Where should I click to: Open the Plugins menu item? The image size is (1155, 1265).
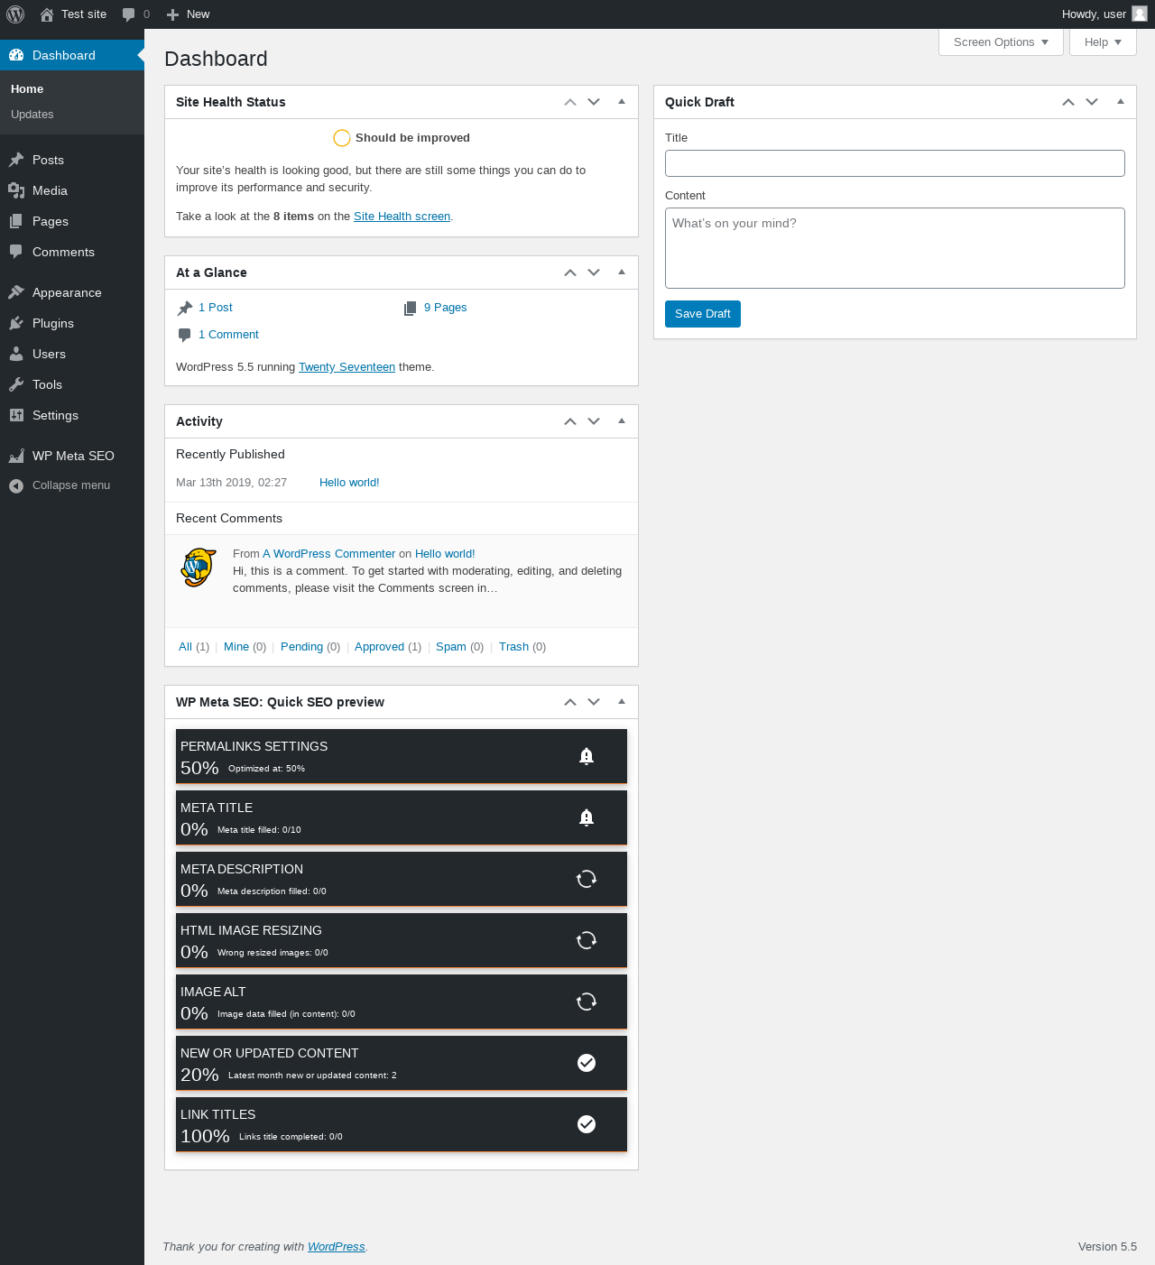(x=72, y=323)
